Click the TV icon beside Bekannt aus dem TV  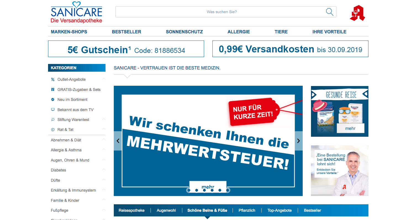[x=53, y=109]
